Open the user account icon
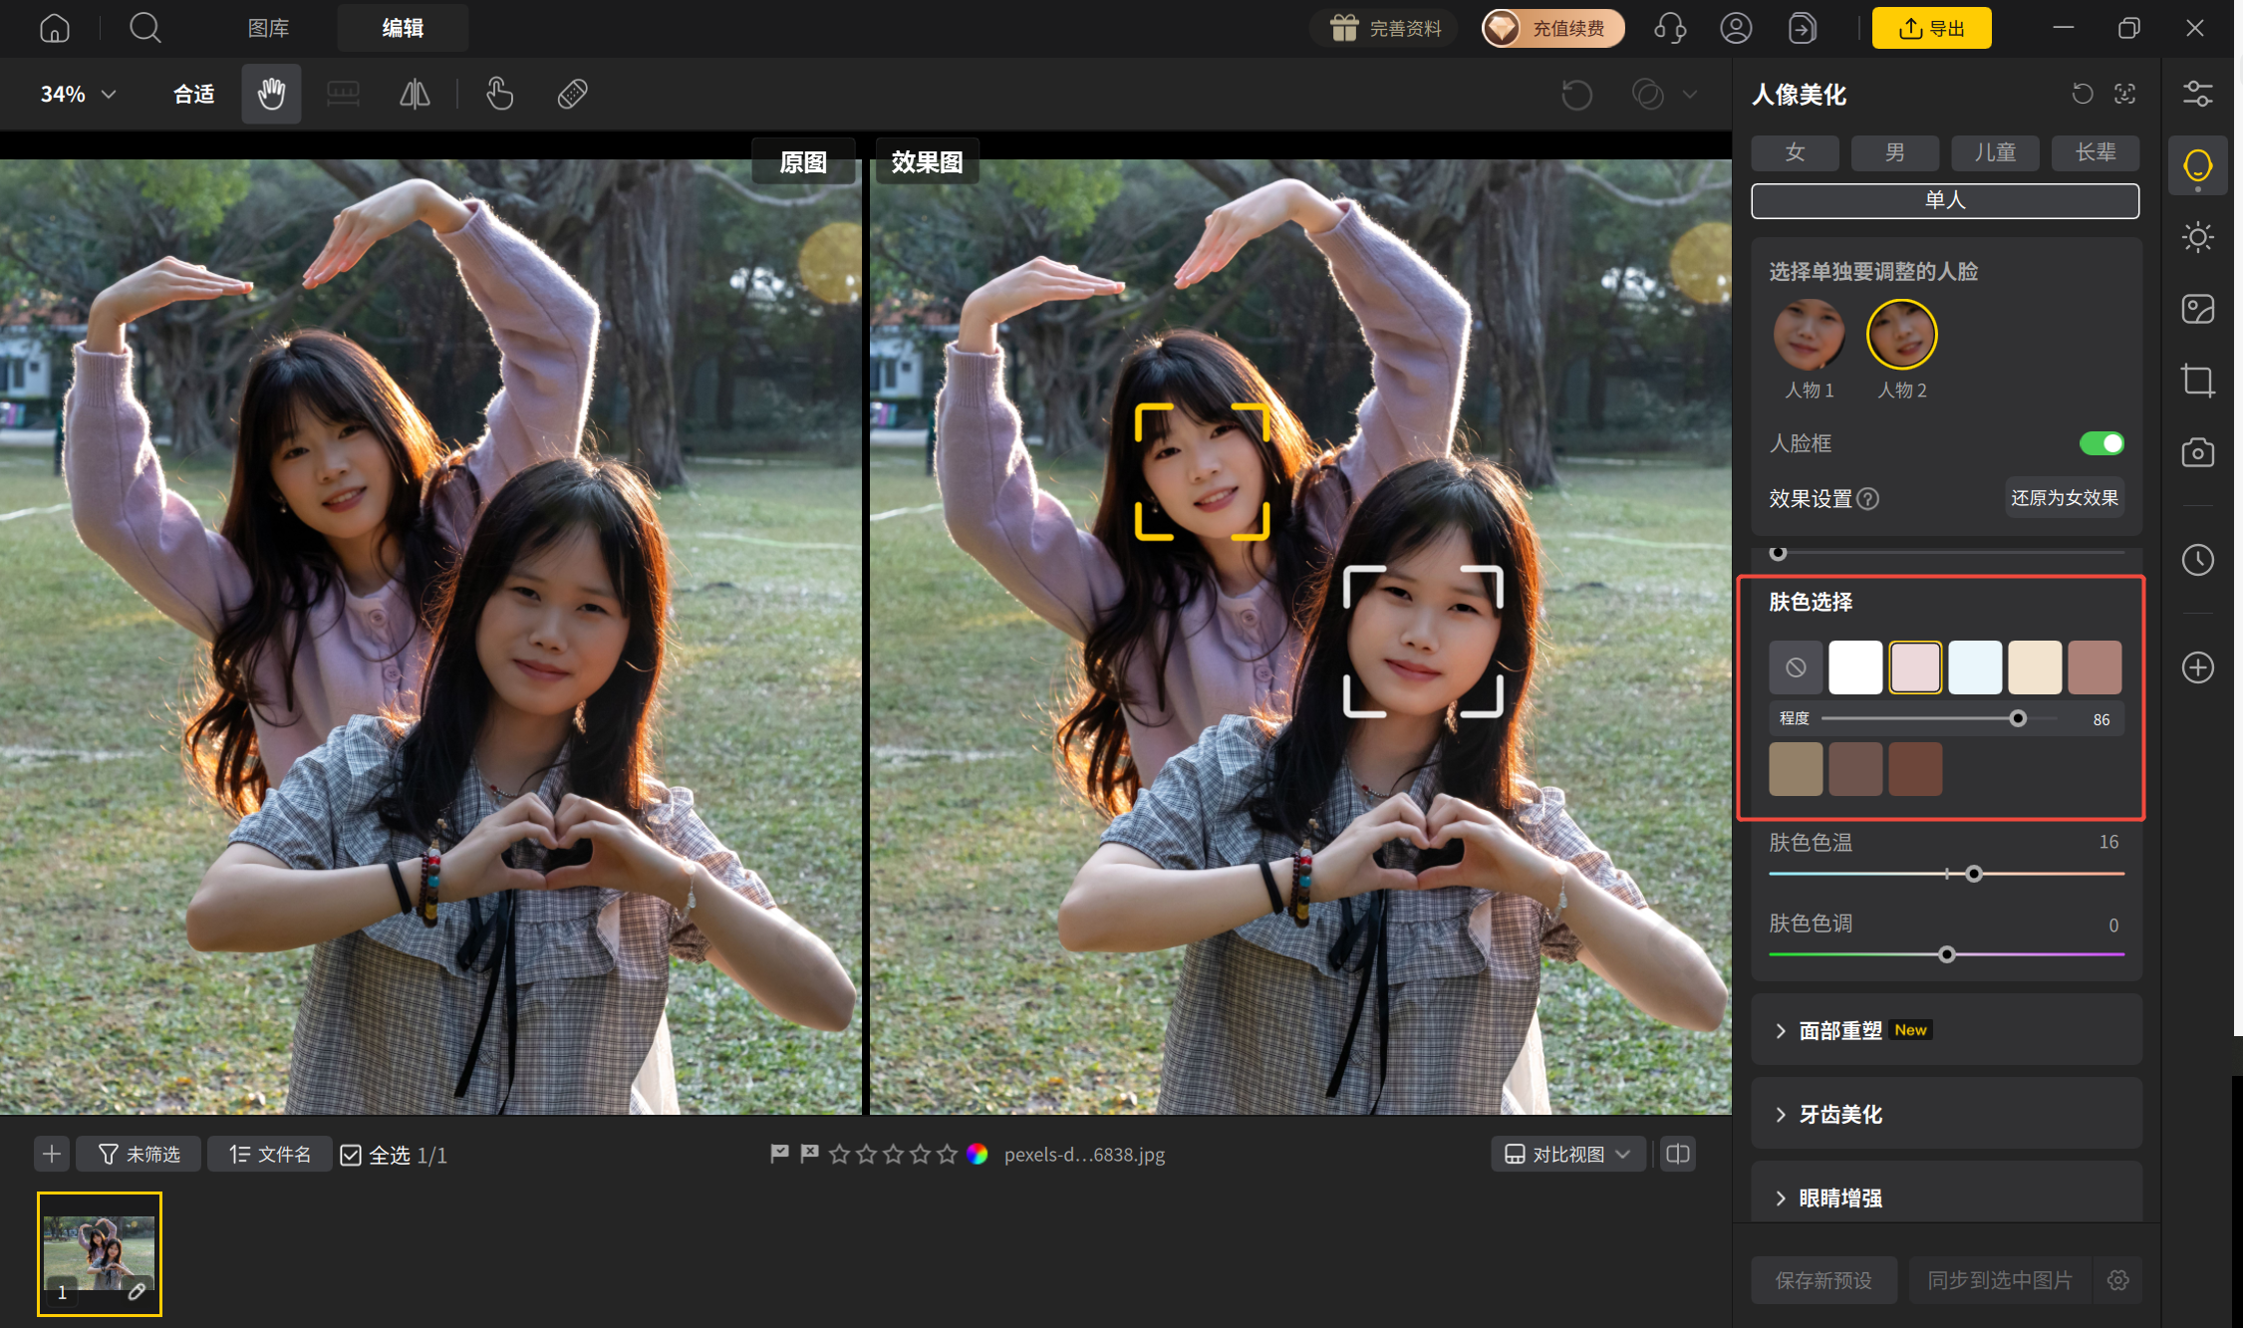The image size is (2243, 1328). point(1736,28)
